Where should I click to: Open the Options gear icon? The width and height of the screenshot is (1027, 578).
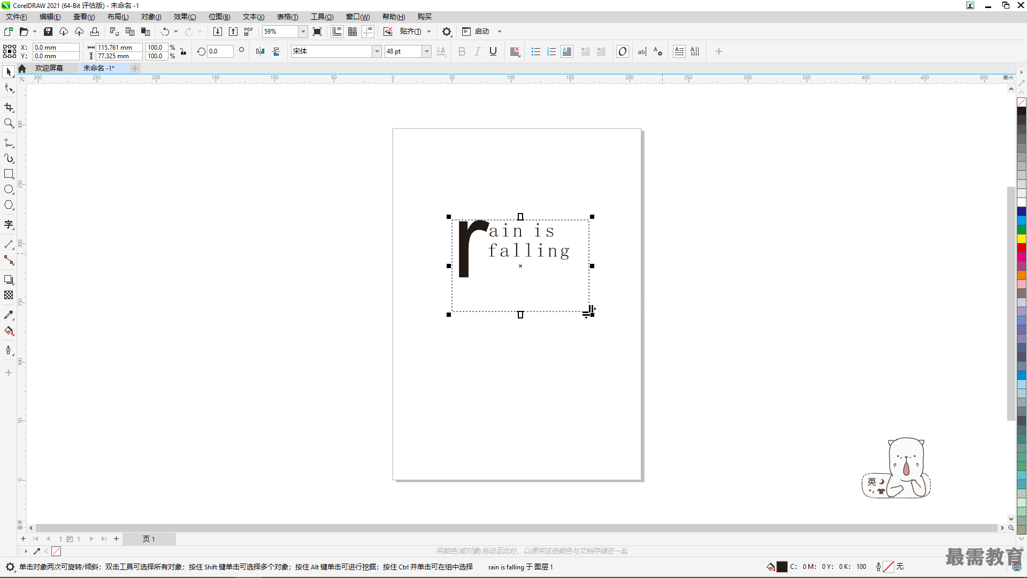447,32
